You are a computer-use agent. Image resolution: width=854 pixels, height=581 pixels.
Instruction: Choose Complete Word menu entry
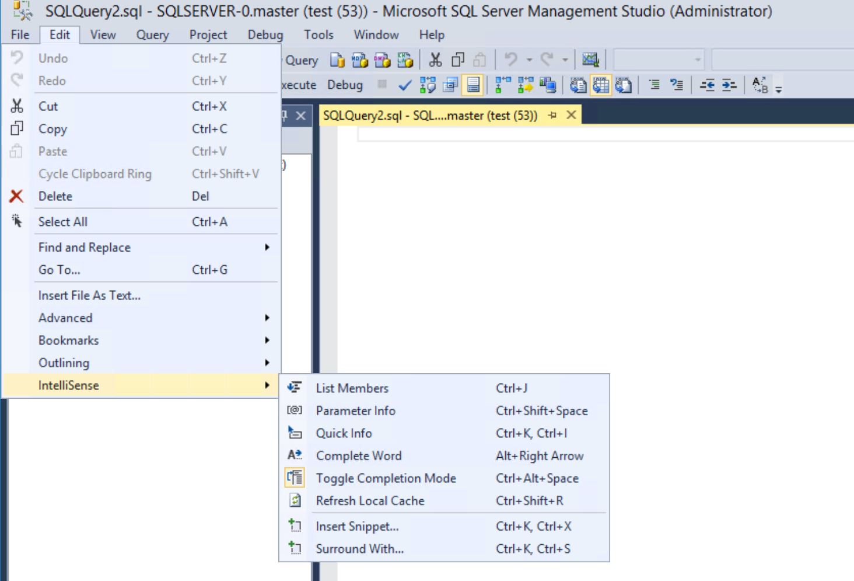pos(444,456)
